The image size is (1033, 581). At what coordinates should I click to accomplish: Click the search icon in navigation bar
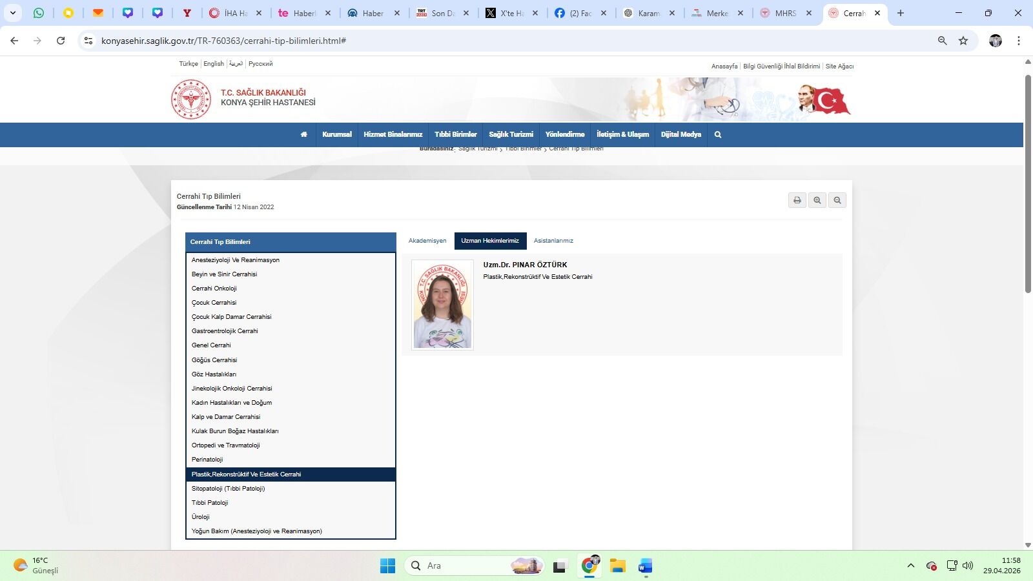[718, 134]
